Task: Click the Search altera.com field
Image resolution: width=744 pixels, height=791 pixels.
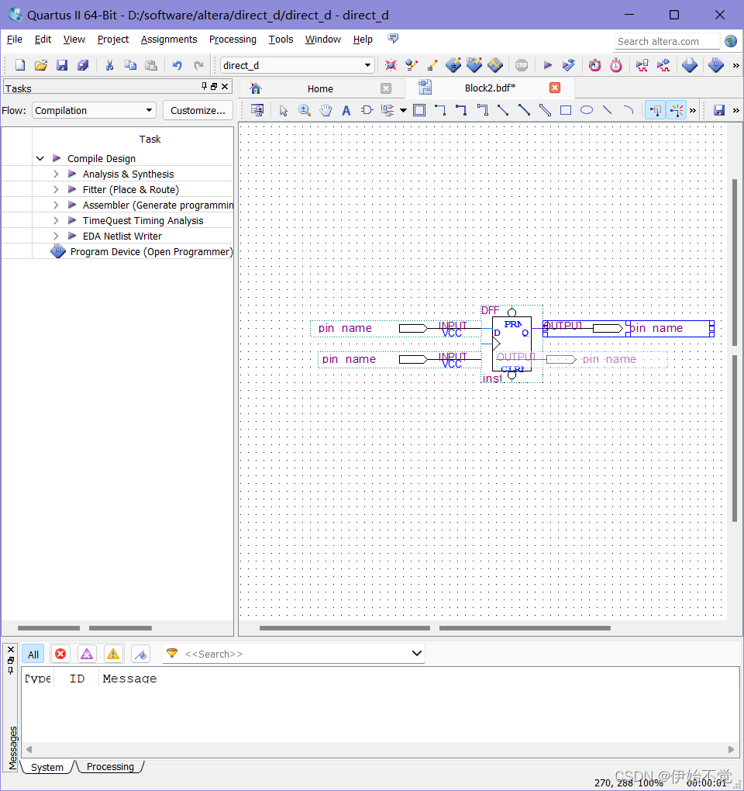Action: [x=666, y=41]
